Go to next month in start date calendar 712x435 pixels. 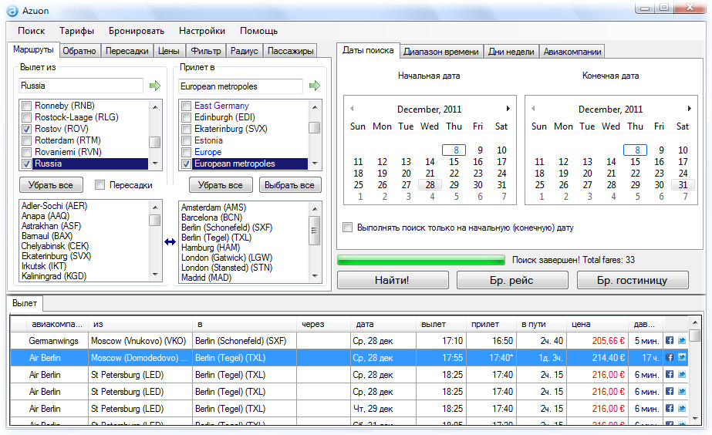pos(508,109)
